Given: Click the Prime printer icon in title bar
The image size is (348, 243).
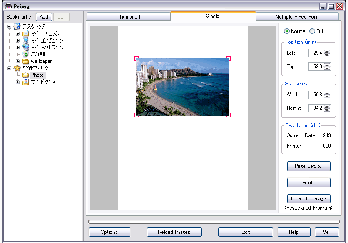Looking at the screenshot, I should [8, 6].
